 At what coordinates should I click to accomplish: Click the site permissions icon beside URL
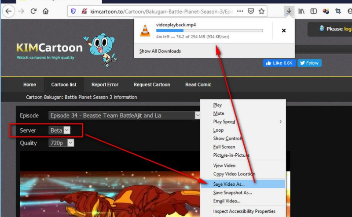tap(84, 11)
